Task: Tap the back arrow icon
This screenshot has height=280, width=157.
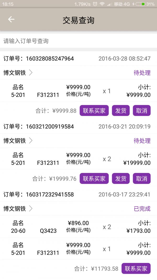Action: tap(11, 19)
